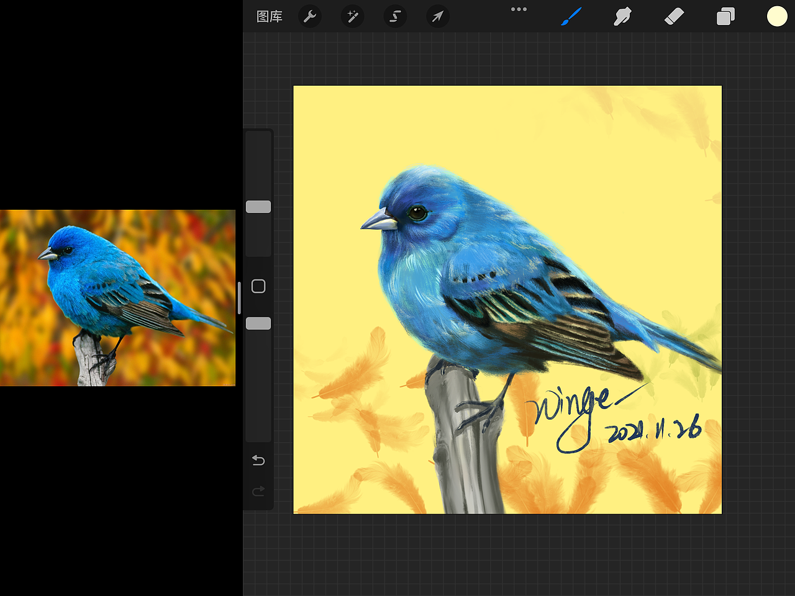Tap the redo arrow
The height and width of the screenshot is (596, 795).
point(258,491)
